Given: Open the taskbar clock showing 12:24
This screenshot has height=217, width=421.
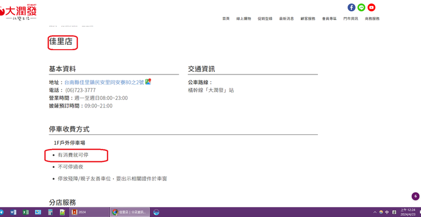Looking at the screenshot, I should 408,212.
